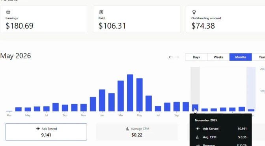
Task: Switch chart view to Years
Action: [259, 57]
